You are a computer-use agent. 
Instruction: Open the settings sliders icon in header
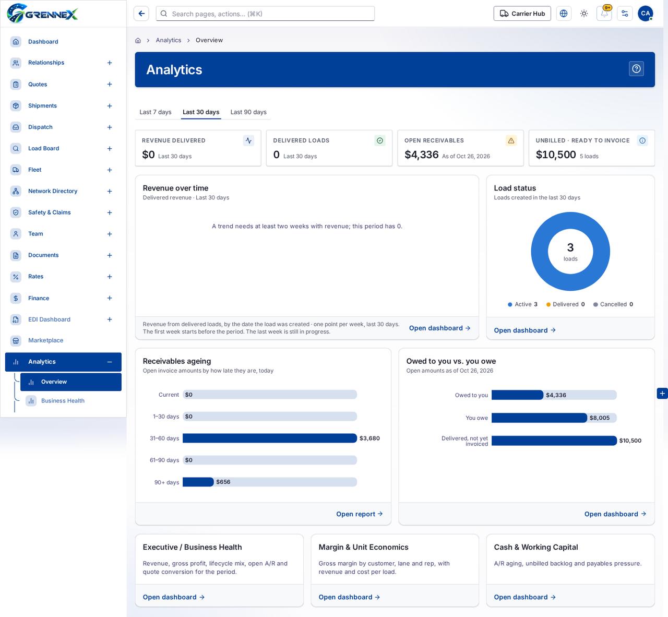(x=625, y=14)
